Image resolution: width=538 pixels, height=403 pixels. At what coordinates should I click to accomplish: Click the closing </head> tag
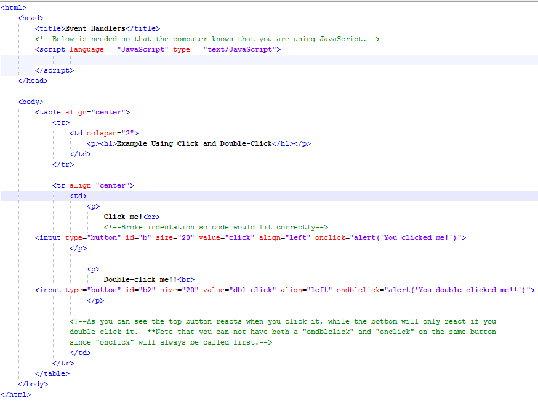click(x=33, y=81)
